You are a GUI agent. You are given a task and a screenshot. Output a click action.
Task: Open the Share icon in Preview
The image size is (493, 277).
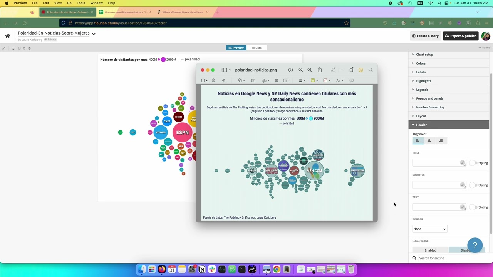[x=320, y=70]
